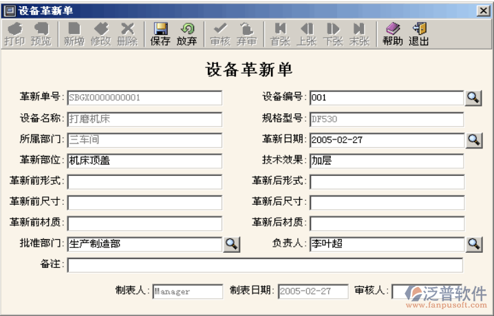Click the pre-renewal form (革新前形式) field
Image resolution: width=494 pixels, height=316 pixels.
point(144,182)
